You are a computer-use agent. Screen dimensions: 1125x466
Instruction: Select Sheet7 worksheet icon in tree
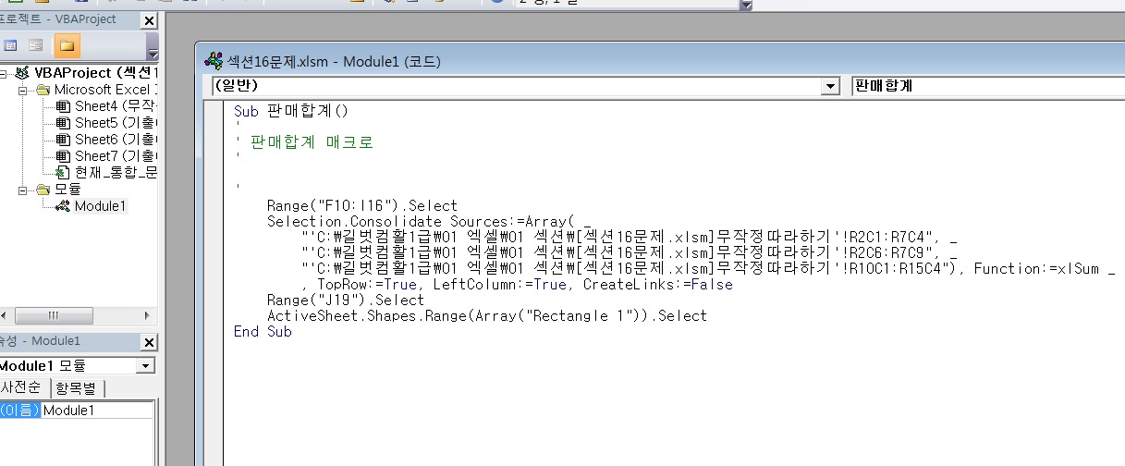pos(63,156)
